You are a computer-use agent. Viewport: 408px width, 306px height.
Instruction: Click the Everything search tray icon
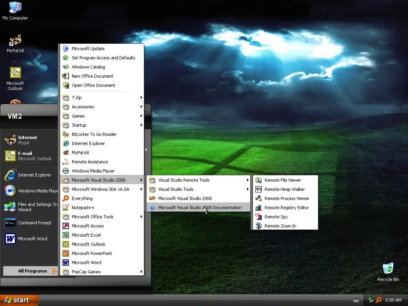tap(379, 300)
